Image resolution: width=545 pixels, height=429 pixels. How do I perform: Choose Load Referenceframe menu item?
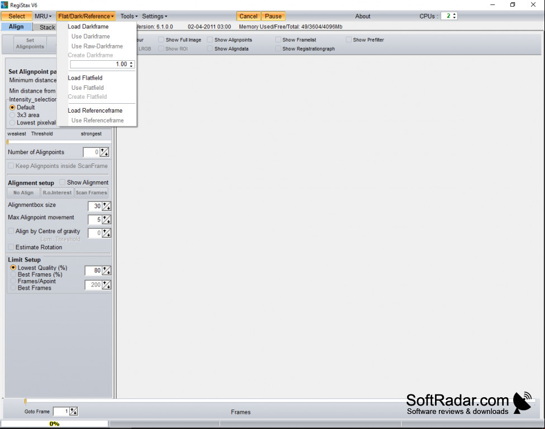pos(95,110)
